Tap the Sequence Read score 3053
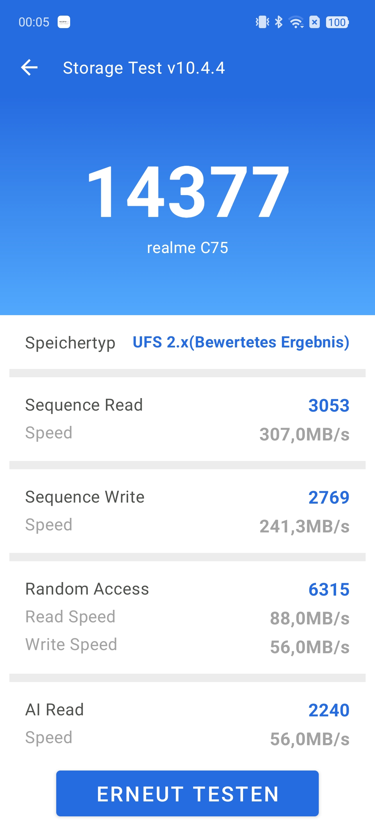375x833 pixels. point(329,405)
